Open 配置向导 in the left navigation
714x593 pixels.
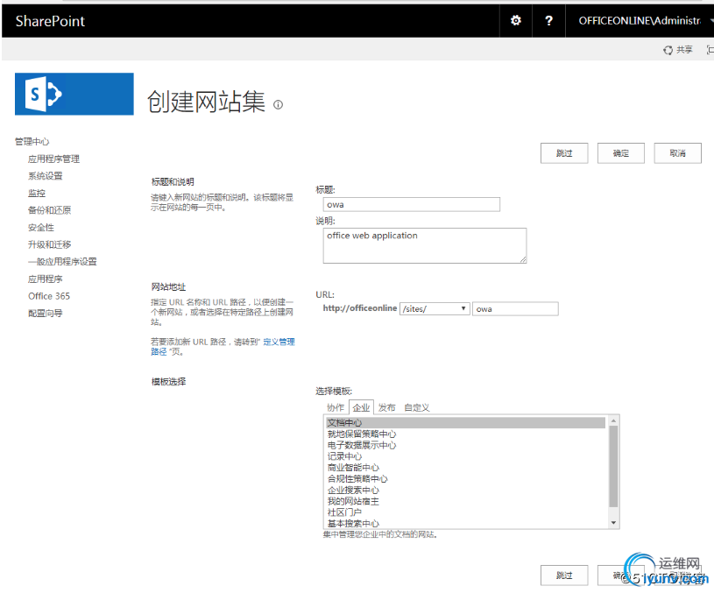point(45,314)
